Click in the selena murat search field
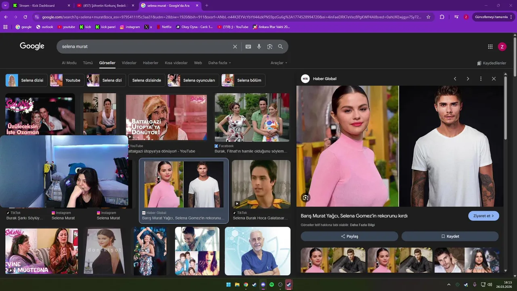 [x=145, y=46]
